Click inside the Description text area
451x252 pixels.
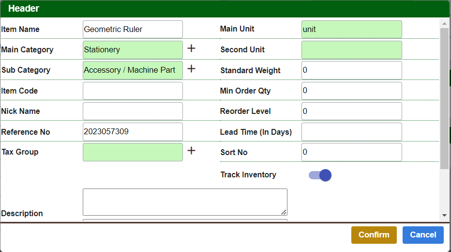click(184, 202)
